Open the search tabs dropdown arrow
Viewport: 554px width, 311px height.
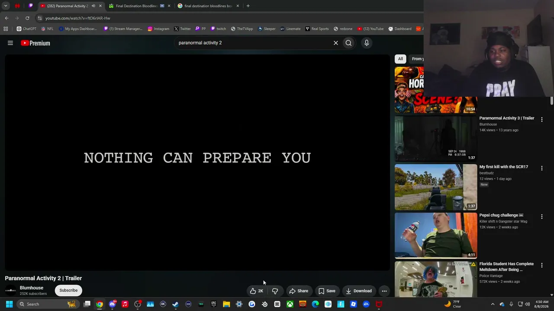[x=6, y=6]
